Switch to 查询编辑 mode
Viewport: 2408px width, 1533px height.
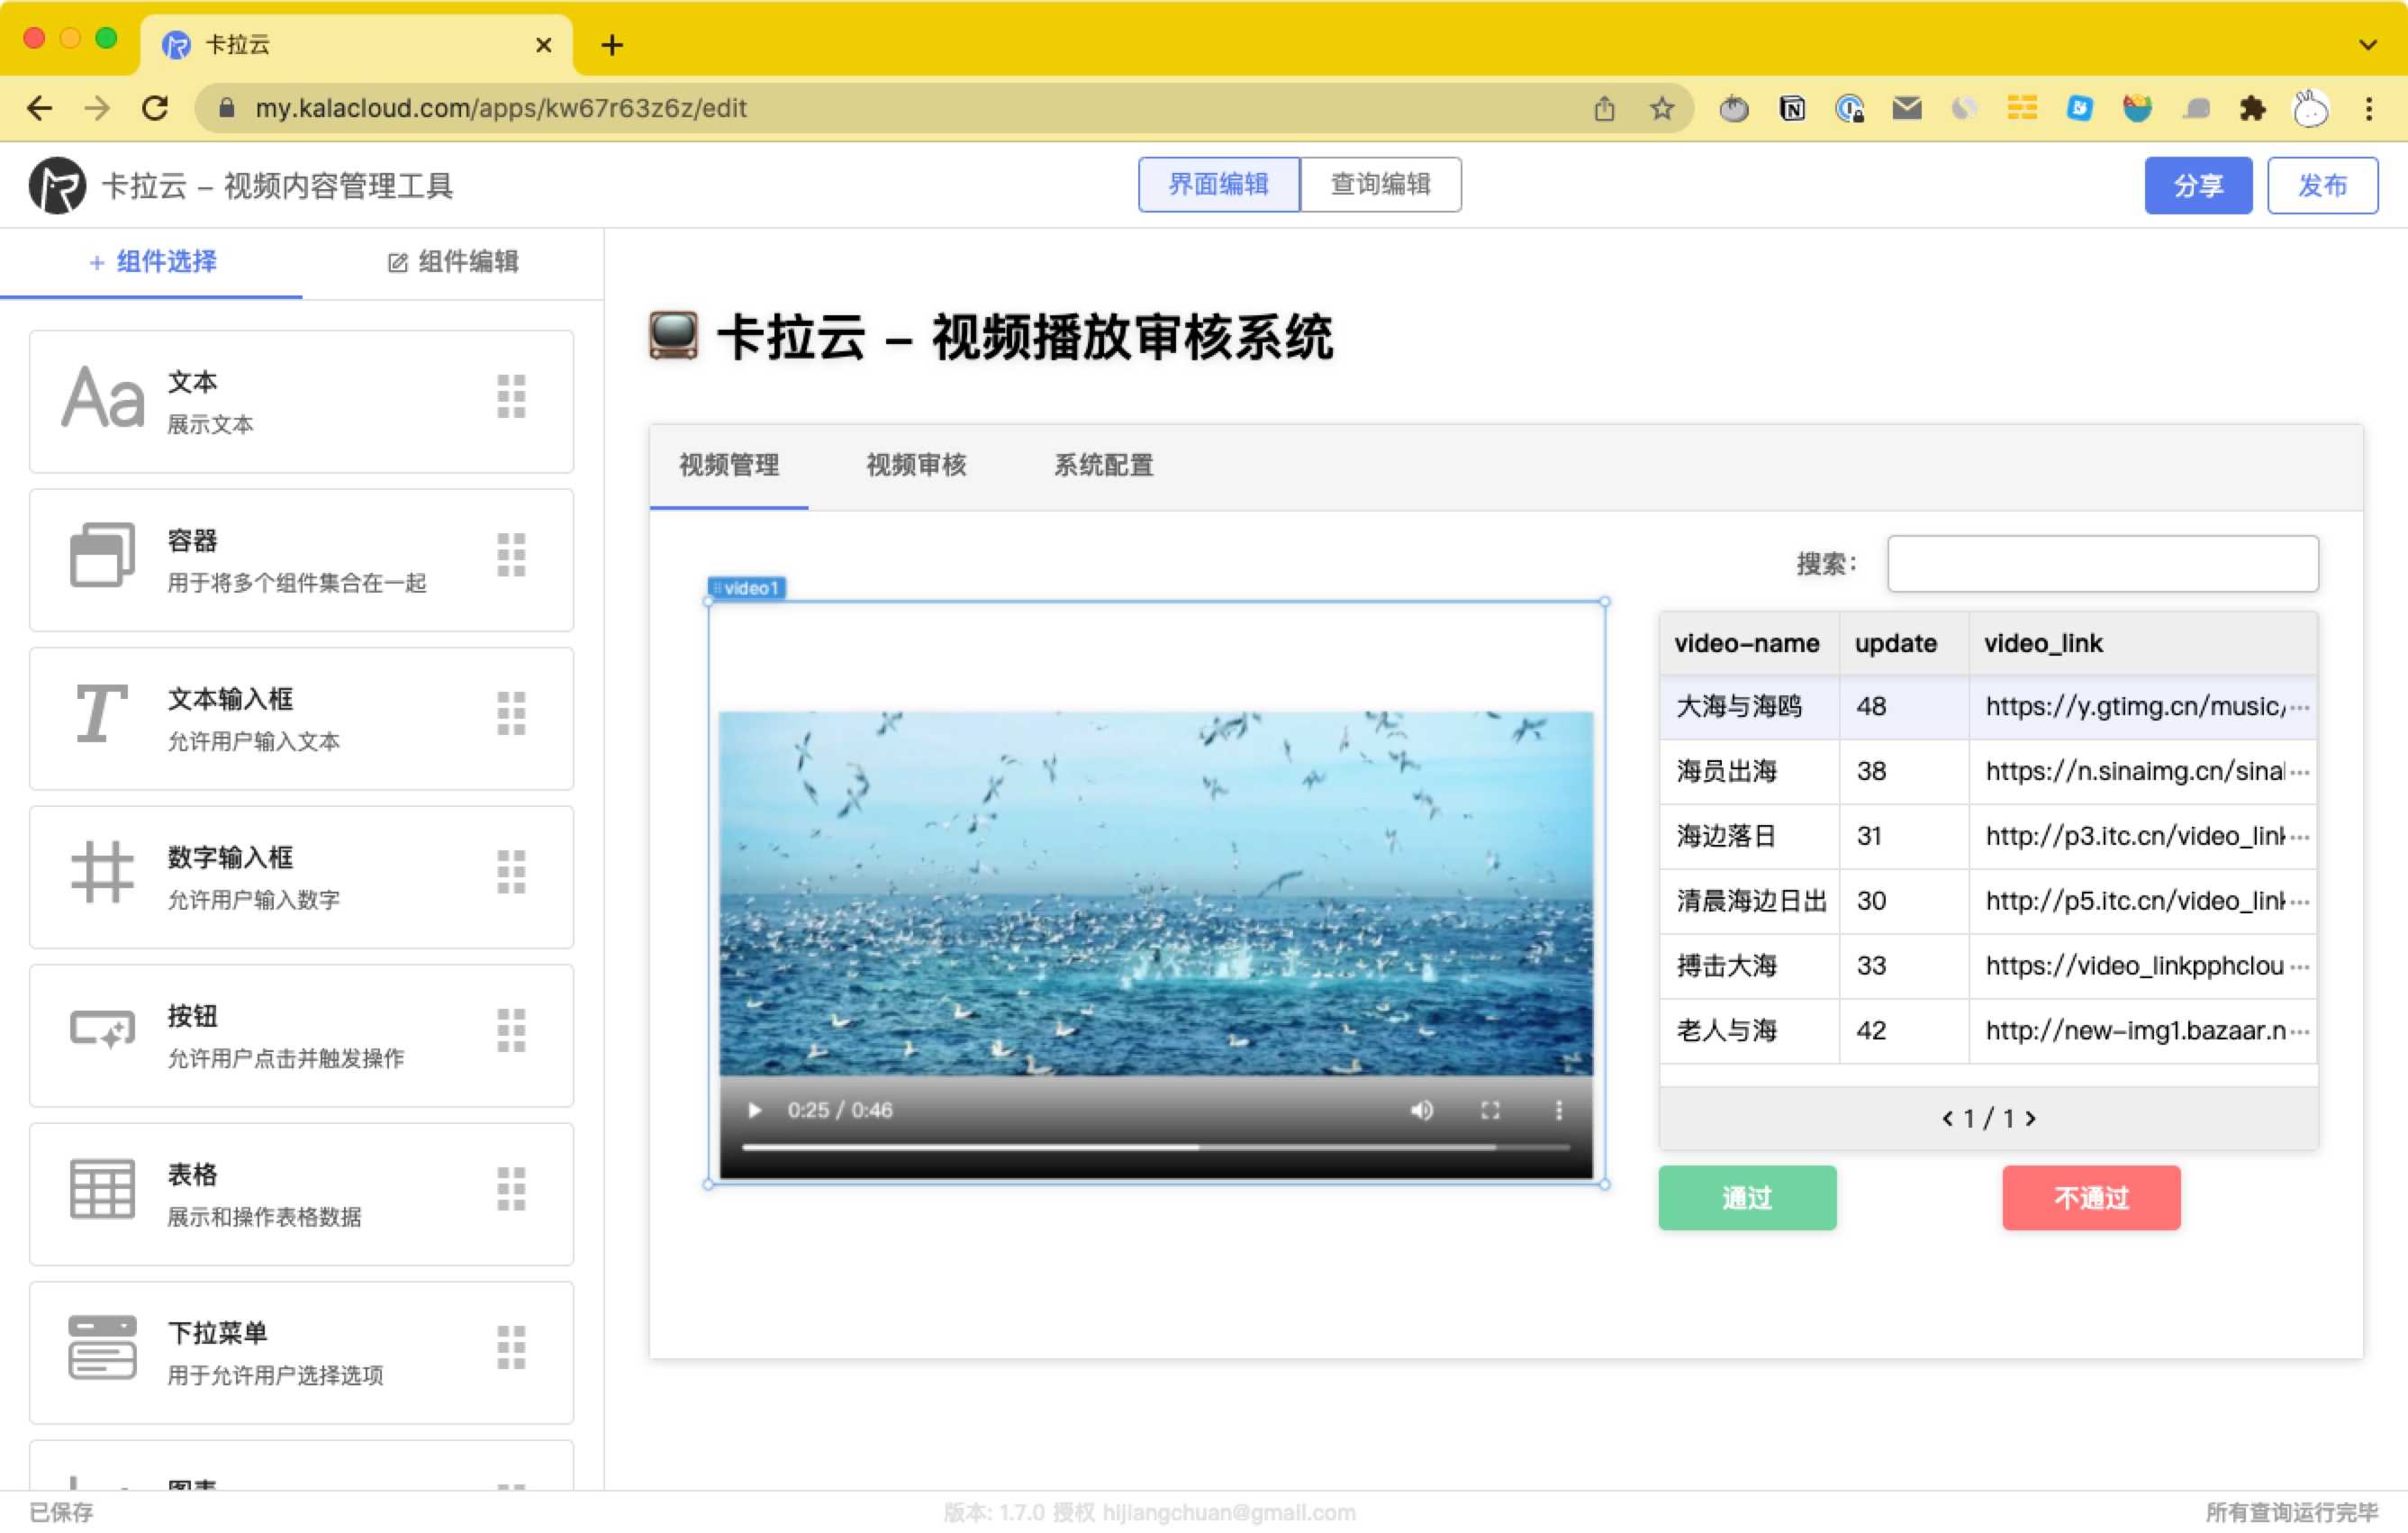1380,184
